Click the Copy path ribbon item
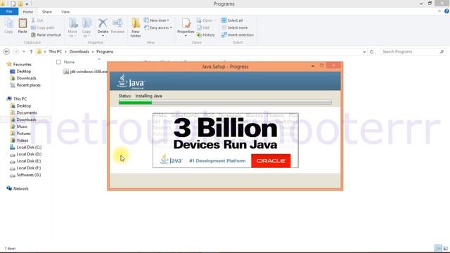Image resolution: width=450 pixels, height=253 pixels. pyautogui.click(x=42, y=27)
